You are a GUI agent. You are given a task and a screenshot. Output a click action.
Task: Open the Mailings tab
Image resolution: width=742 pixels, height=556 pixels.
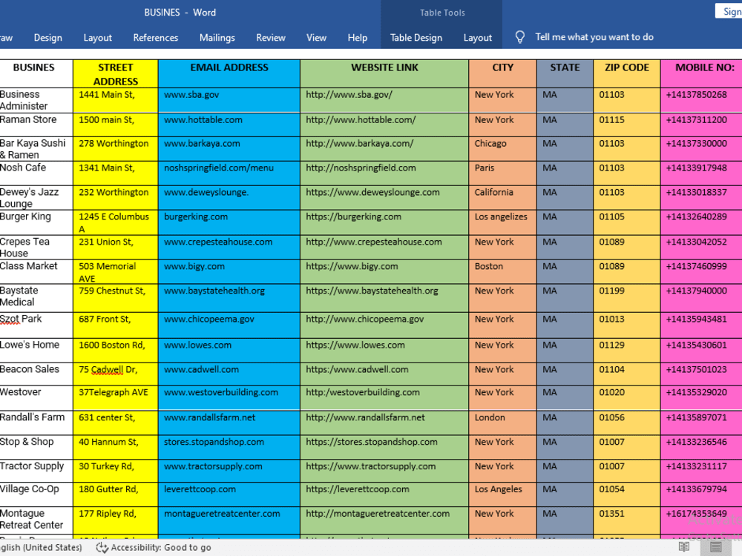click(x=217, y=37)
